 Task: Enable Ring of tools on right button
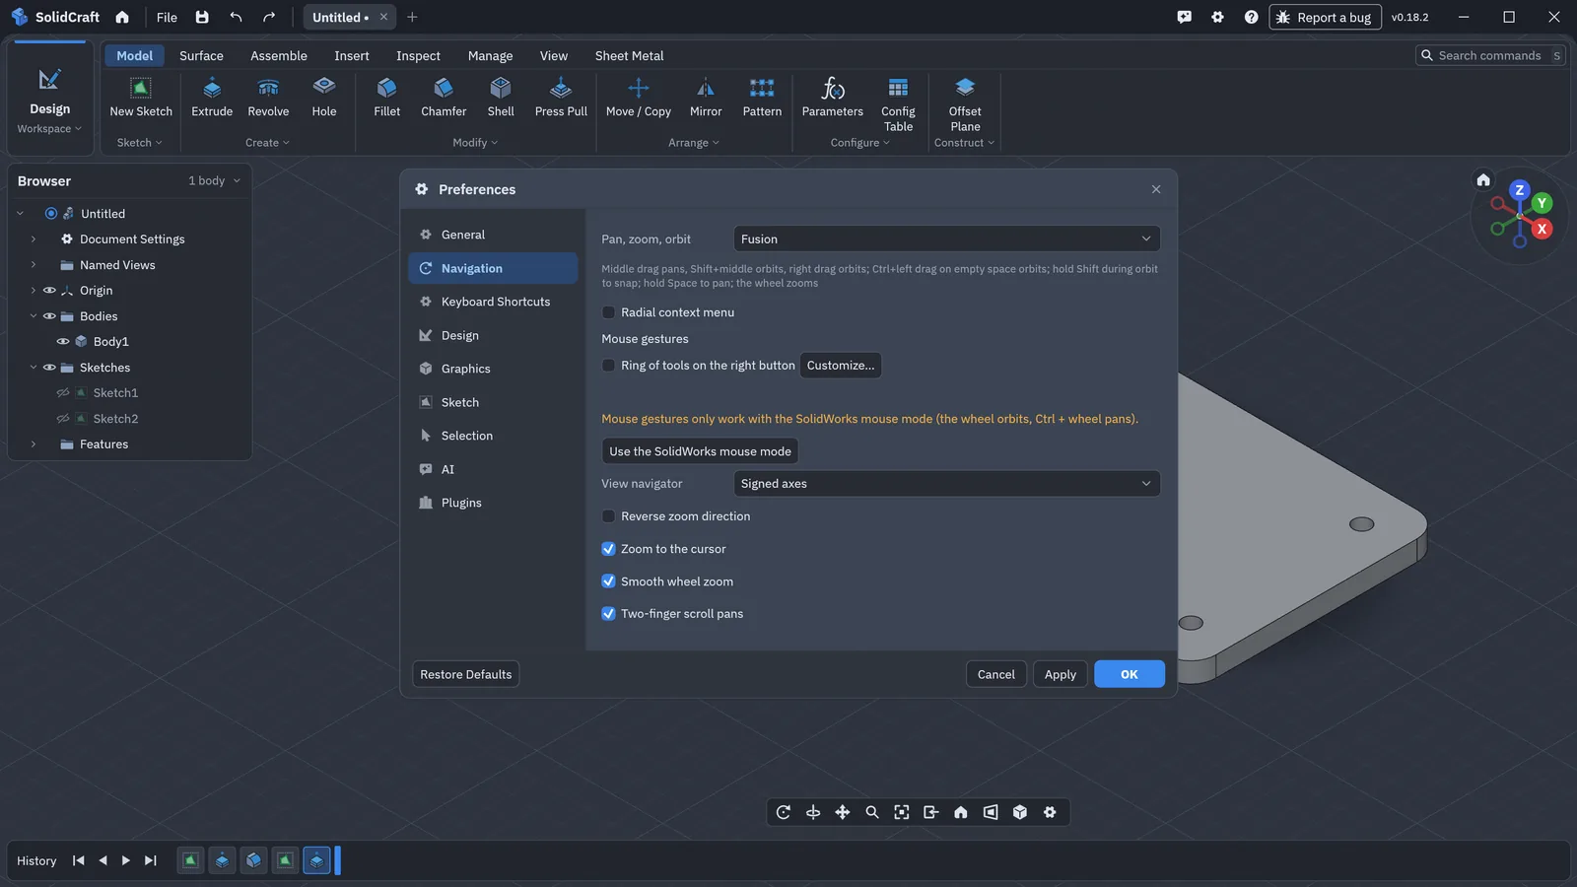coord(608,366)
